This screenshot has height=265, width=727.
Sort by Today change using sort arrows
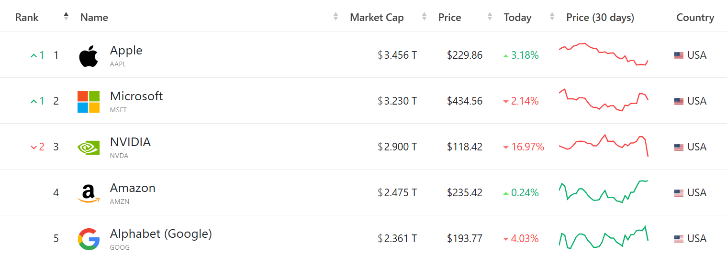(x=552, y=17)
